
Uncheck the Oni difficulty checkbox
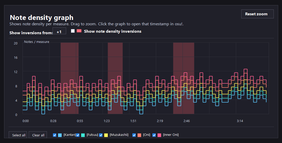tap(134, 135)
